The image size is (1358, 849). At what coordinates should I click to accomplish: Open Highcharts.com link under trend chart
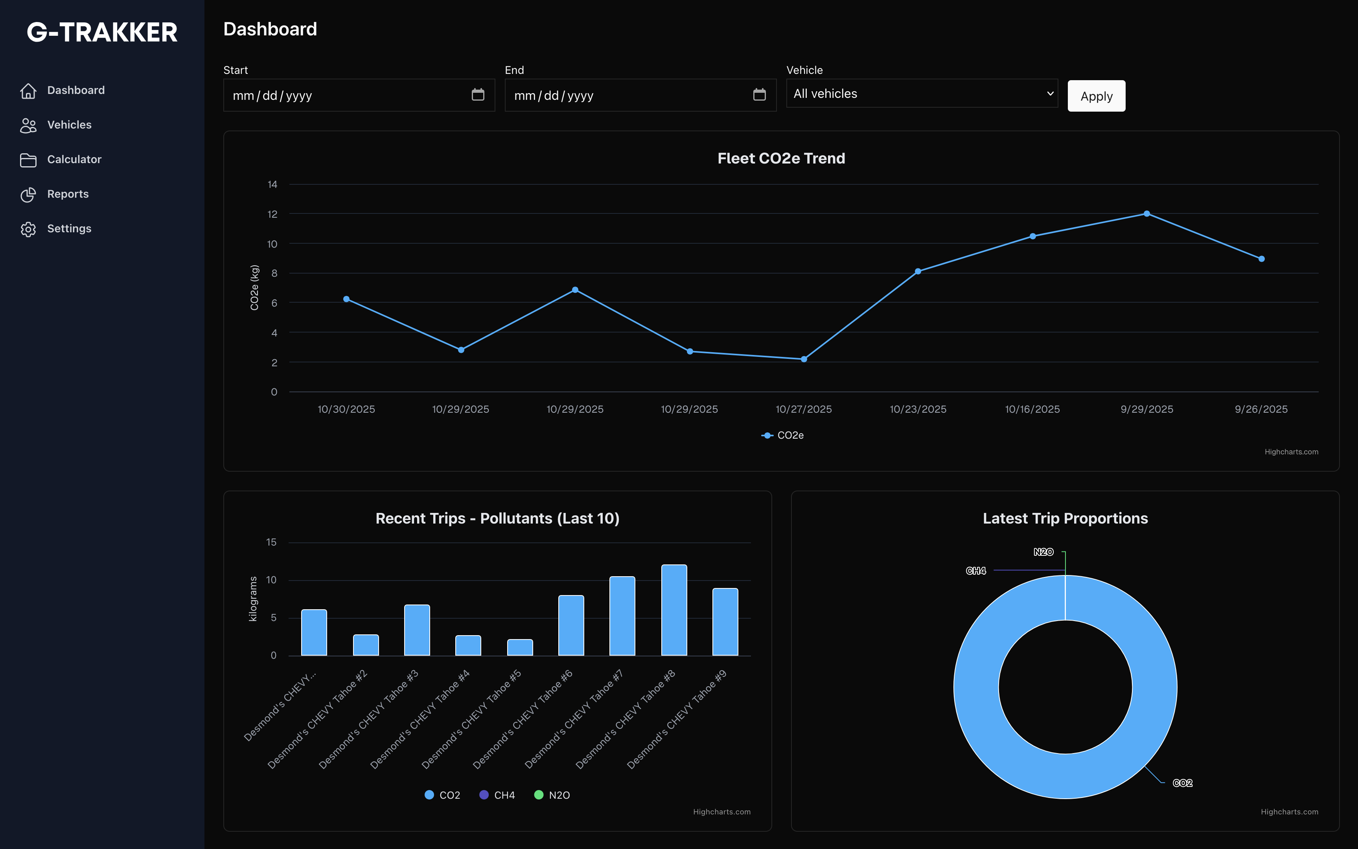(1291, 452)
